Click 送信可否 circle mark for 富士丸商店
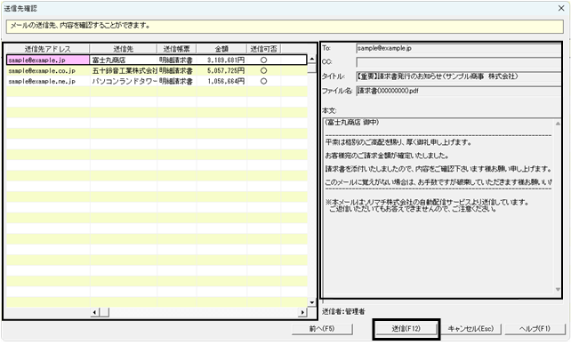The image size is (571, 345). pos(263,60)
